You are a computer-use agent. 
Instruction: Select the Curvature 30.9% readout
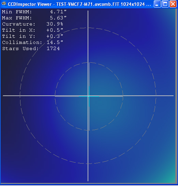tap(32, 24)
